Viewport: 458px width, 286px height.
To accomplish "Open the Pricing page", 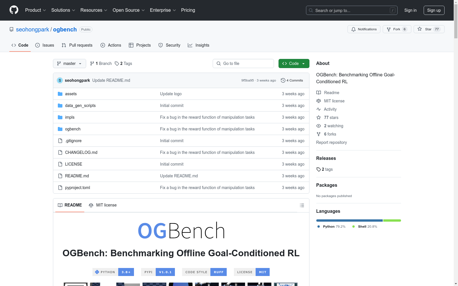I will [188, 10].
